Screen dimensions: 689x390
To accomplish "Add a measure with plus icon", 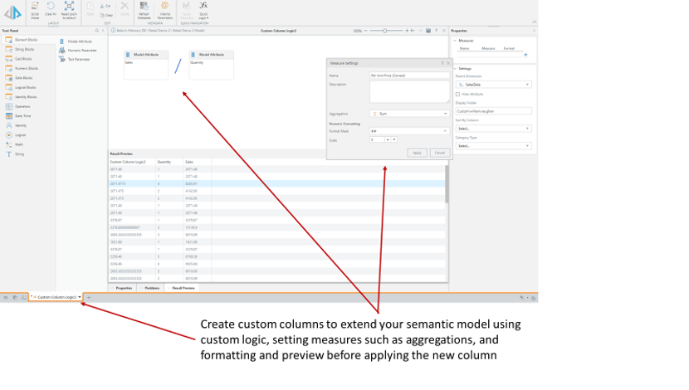I will coord(525,55).
